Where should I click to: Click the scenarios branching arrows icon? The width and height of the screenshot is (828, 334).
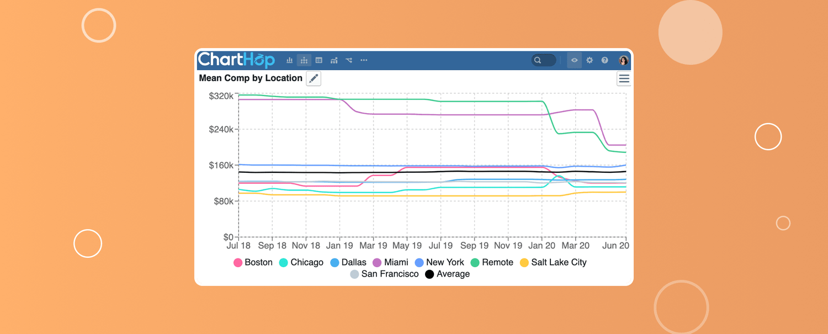pos(349,60)
